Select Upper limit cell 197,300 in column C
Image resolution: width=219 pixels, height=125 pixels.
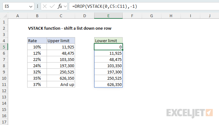(61, 66)
